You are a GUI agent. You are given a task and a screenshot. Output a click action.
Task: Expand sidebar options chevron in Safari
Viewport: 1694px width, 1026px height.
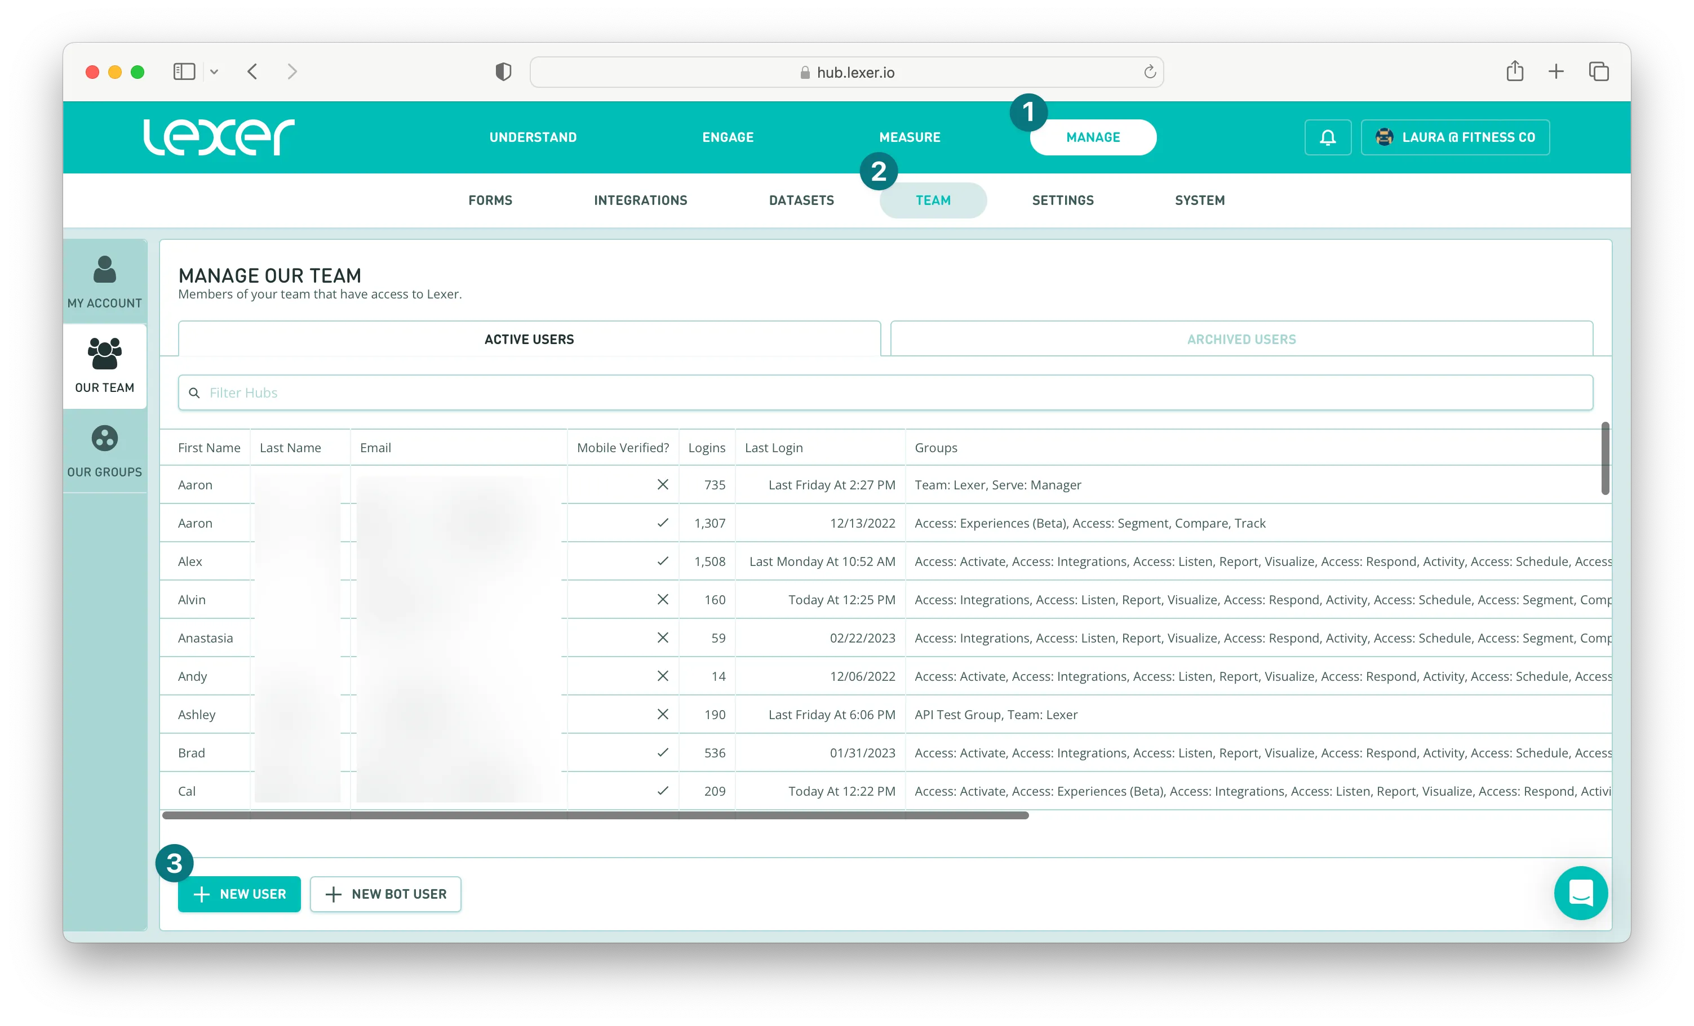tap(215, 72)
